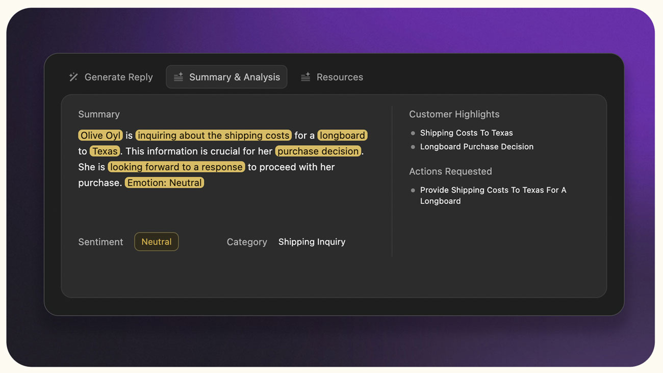Click the list icon next to Resources
The width and height of the screenshot is (663, 373).
coord(305,77)
